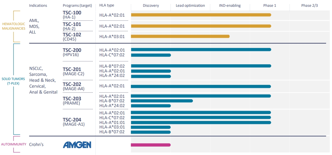Select the Lead optimization column header
332x155 pixels.
coord(190,6)
